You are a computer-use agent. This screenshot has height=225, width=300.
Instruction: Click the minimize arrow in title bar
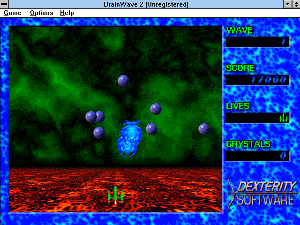287,4
